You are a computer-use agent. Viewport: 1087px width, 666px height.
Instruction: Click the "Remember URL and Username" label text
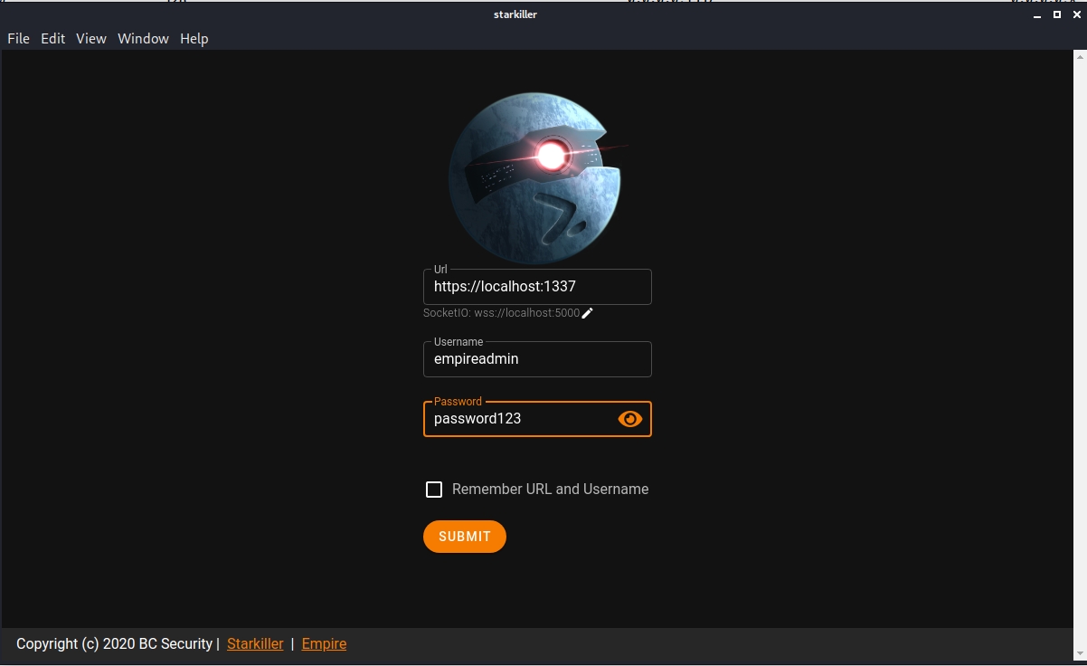point(550,490)
